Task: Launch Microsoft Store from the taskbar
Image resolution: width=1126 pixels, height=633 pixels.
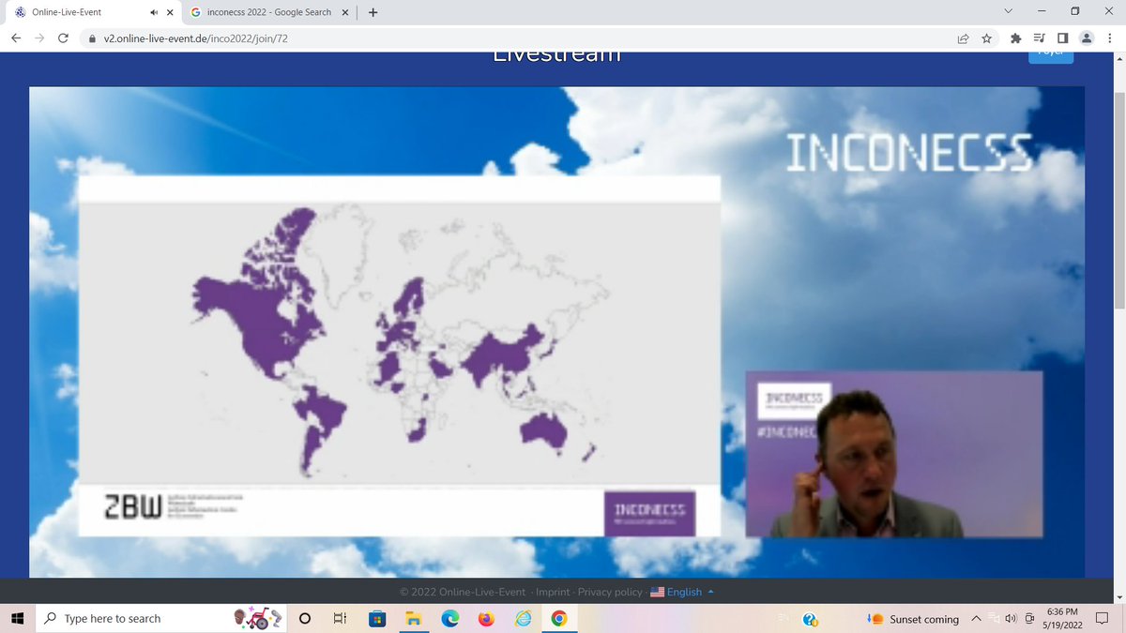Action: 376,619
